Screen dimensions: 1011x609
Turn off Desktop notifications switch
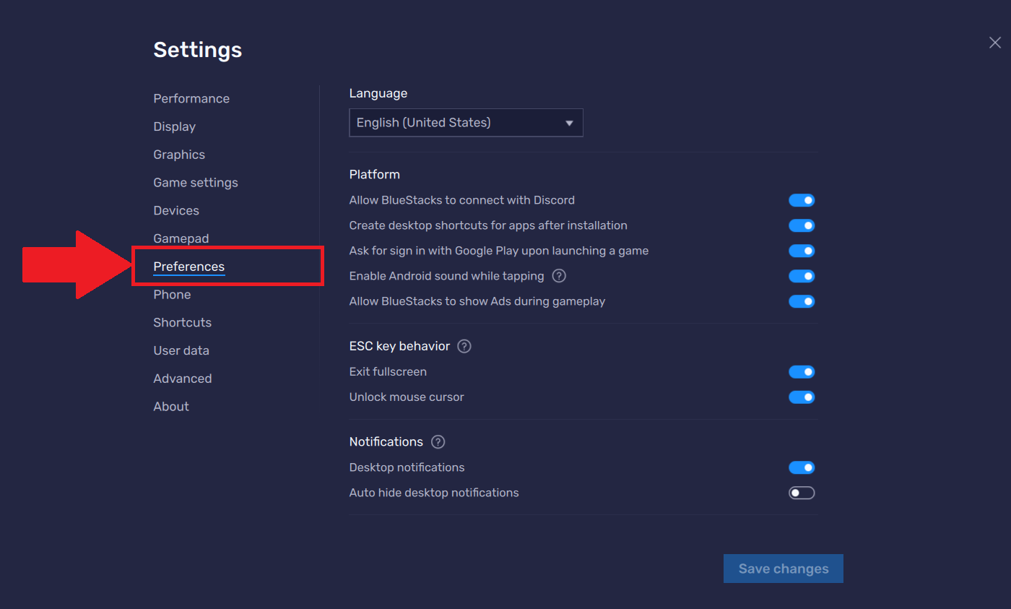tap(802, 467)
